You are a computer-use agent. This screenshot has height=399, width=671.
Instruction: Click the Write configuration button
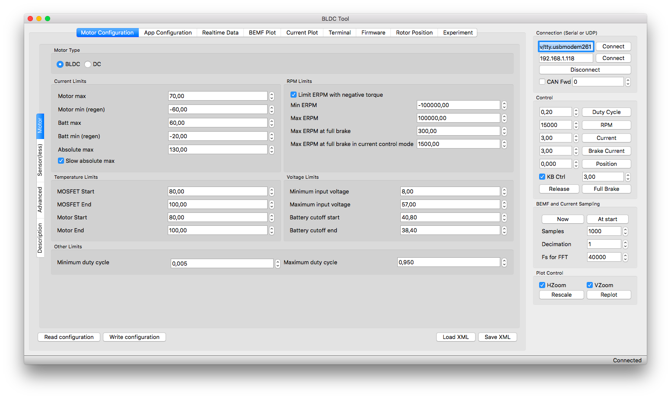pyautogui.click(x=134, y=337)
